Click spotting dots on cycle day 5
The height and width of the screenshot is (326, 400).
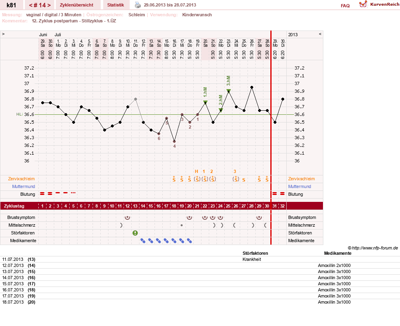pyautogui.click(x=73, y=193)
